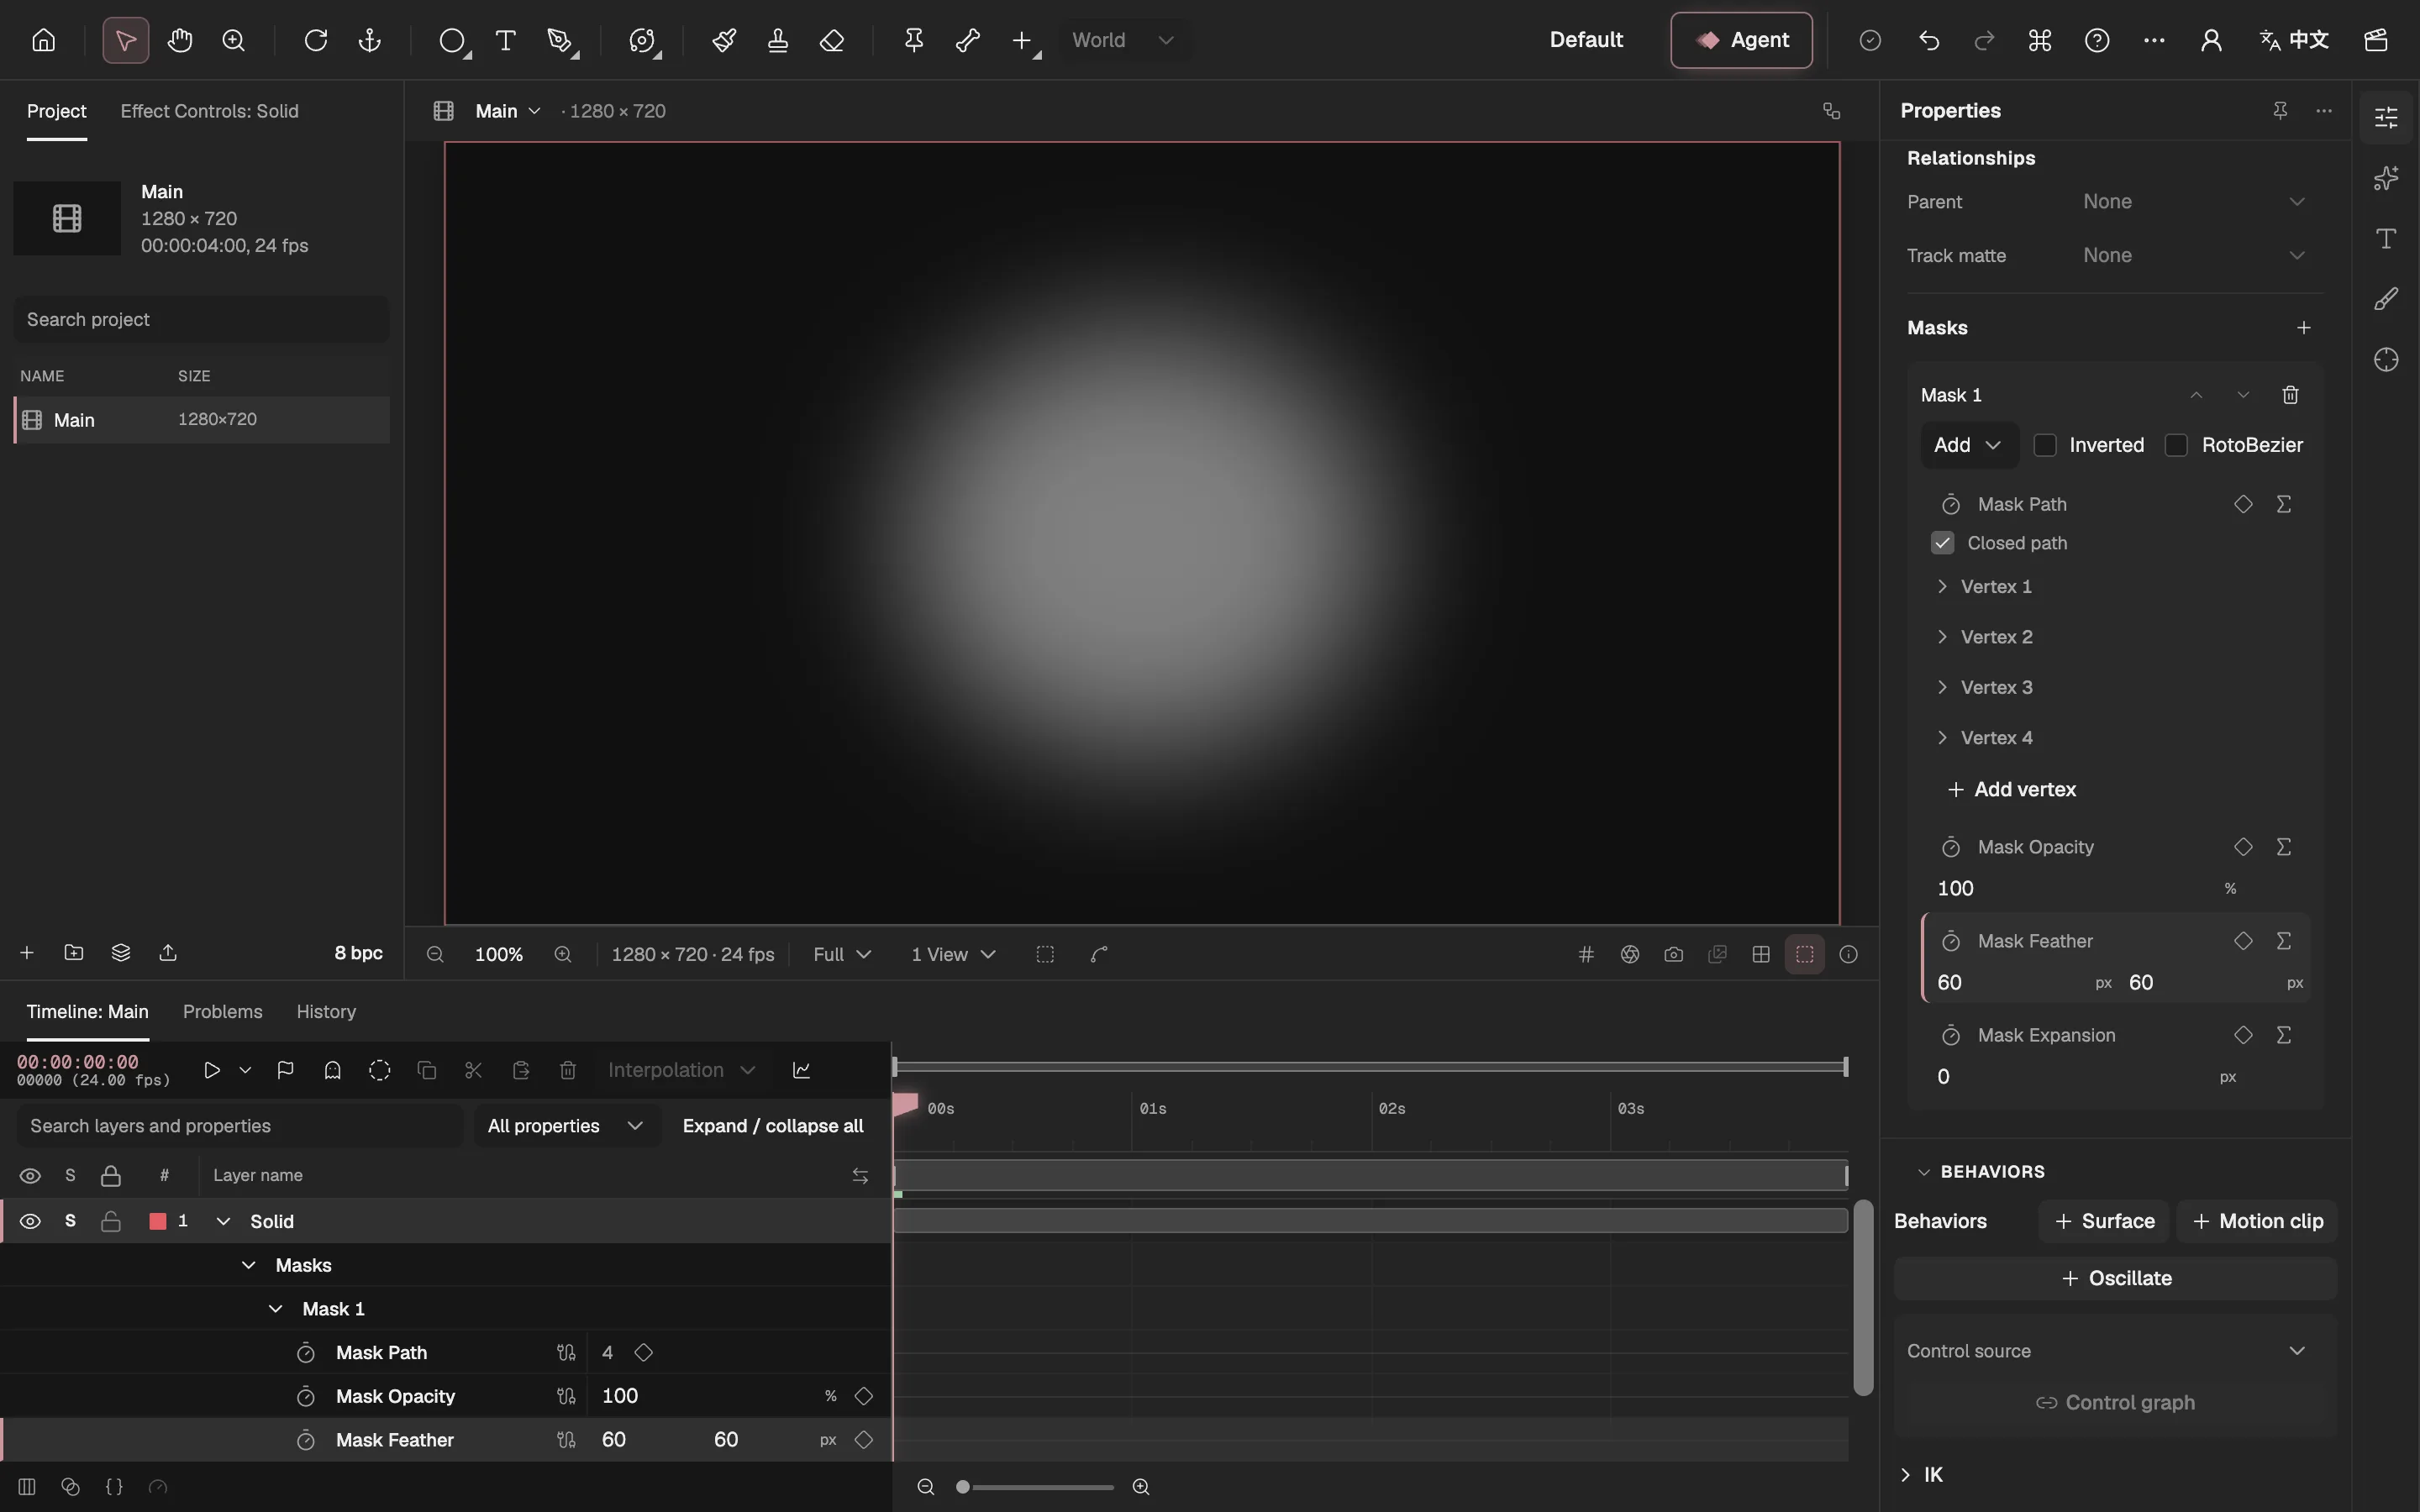This screenshot has width=2420, height=1512.
Task: Open the Parent dropdown
Action: (2194, 202)
